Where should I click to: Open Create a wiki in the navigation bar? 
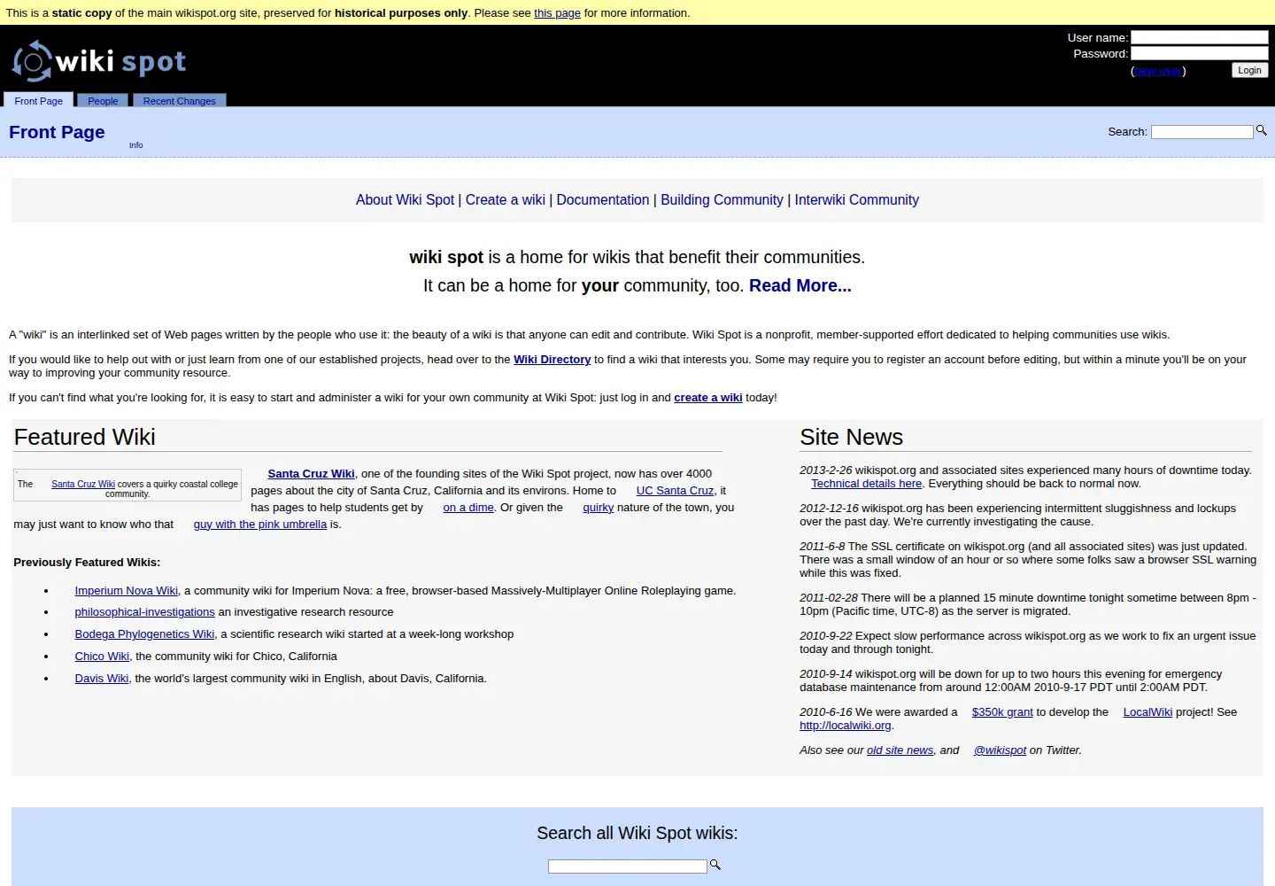click(506, 200)
